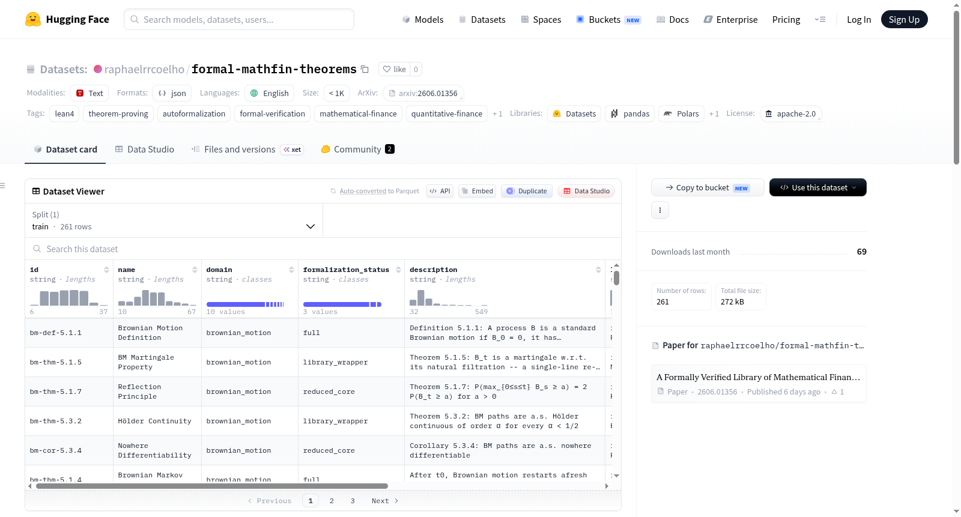Click the table vertical scrollbar thumb
This screenshot has width=961, height=517.
click(x=616, y=278)
